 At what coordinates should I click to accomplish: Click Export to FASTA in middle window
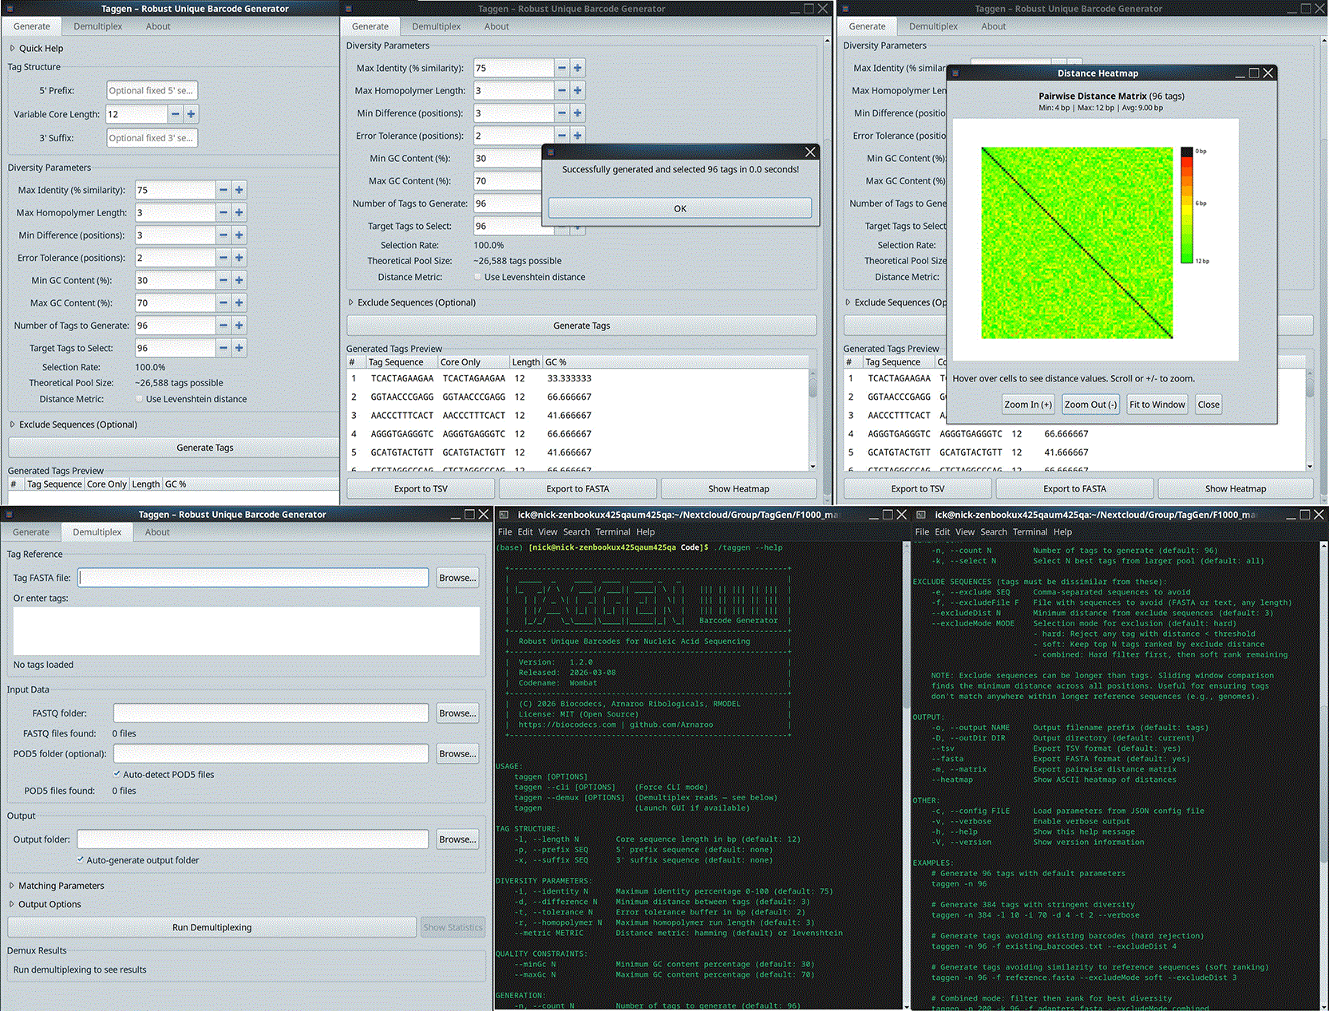[578, 488]
